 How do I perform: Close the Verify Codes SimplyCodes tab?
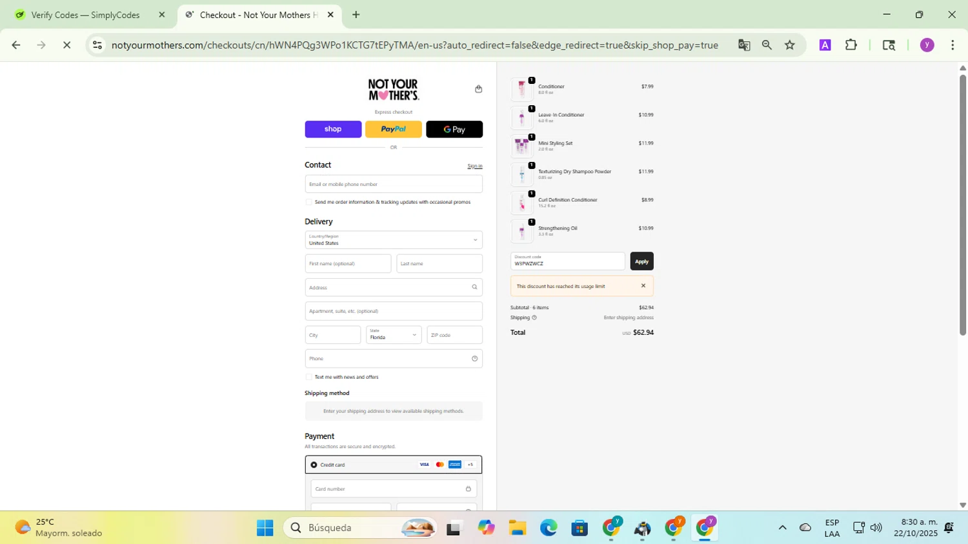click(162, 15)
